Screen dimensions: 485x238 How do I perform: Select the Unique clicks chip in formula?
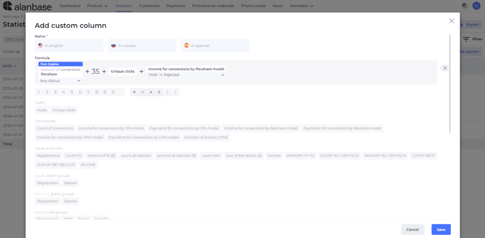[x=123, y=71]
